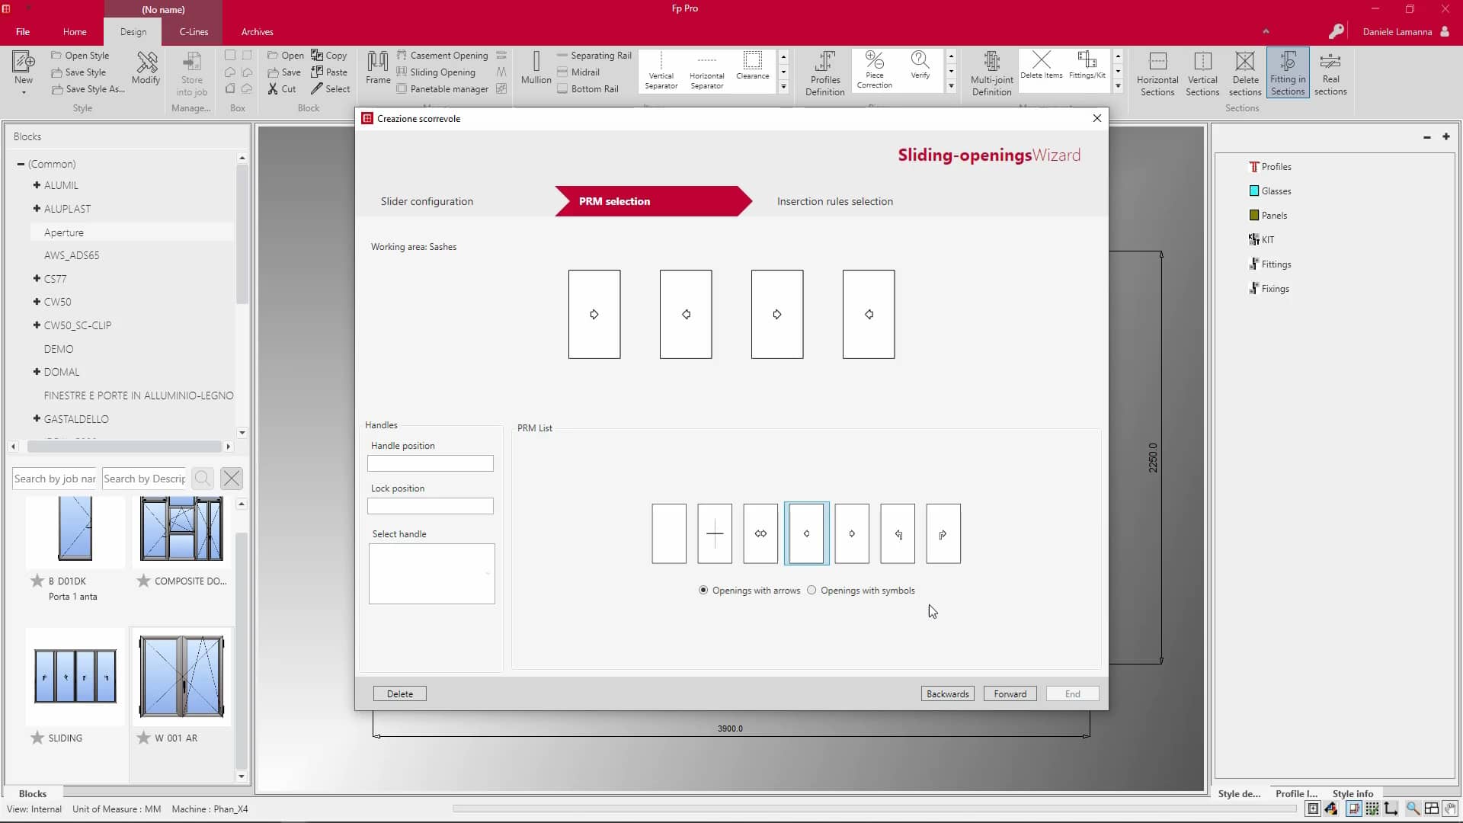Expand the CW50_SC-CLIP node
1463x823 pixels.
coord(37,325)
